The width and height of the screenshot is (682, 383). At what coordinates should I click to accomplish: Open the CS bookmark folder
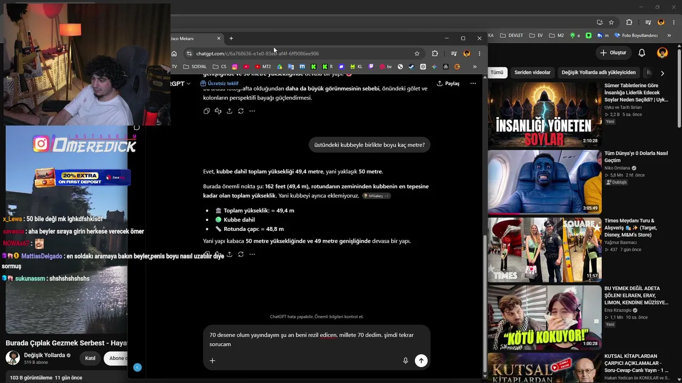click(x=220, y=66)
